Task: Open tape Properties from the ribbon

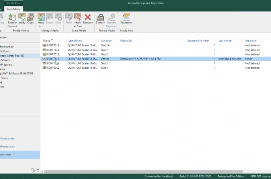Action: (x=126, y=19)
